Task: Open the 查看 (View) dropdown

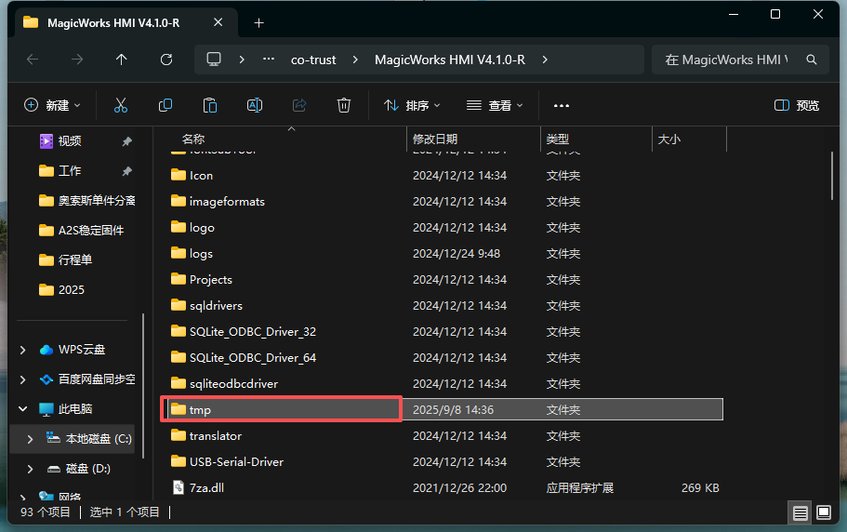Action: (495, 105)
